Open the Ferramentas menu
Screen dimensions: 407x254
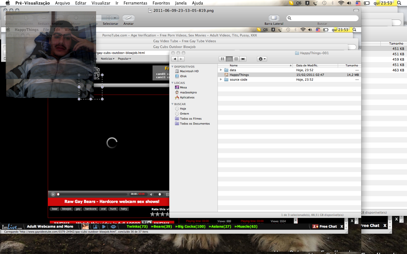(x=135, y=3)
